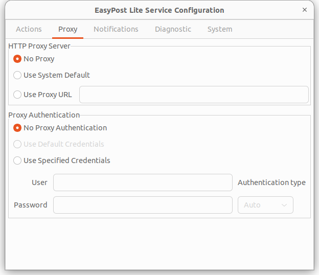
Task: Click the Use Specified Credentials label
Action: click(x=67, y=161)
